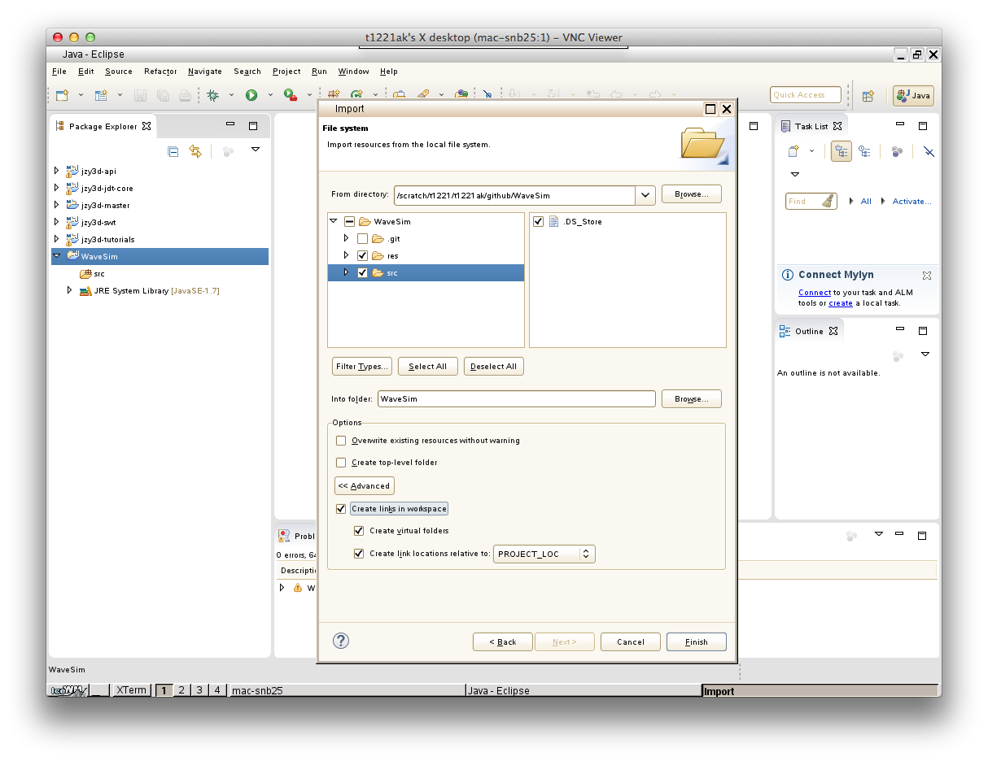Screen dimensions: 988x761
Task: Click the Deselect All button
Action: point(493,367)
